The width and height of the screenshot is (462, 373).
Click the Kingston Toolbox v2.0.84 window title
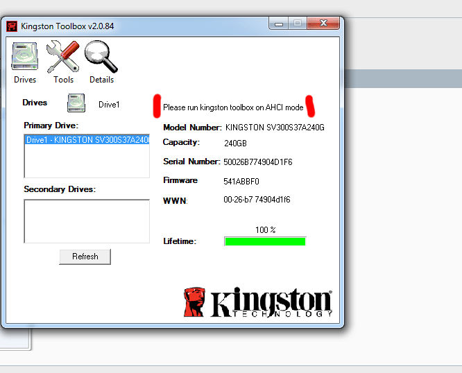click(x=67, y=26)
